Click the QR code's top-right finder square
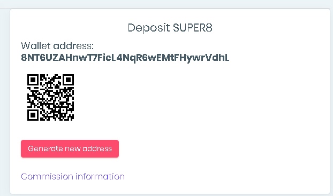 pyautogui.click(x=68, y=80)
